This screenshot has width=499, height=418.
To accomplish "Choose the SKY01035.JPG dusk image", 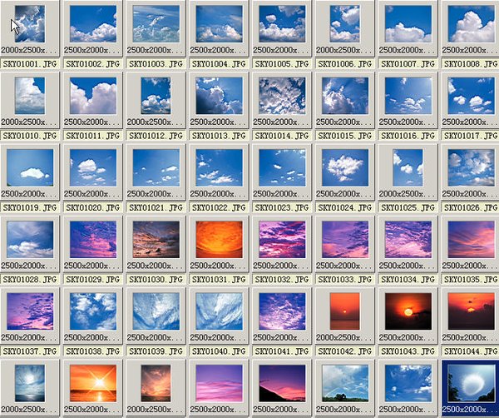I will [x=472, y=239].
